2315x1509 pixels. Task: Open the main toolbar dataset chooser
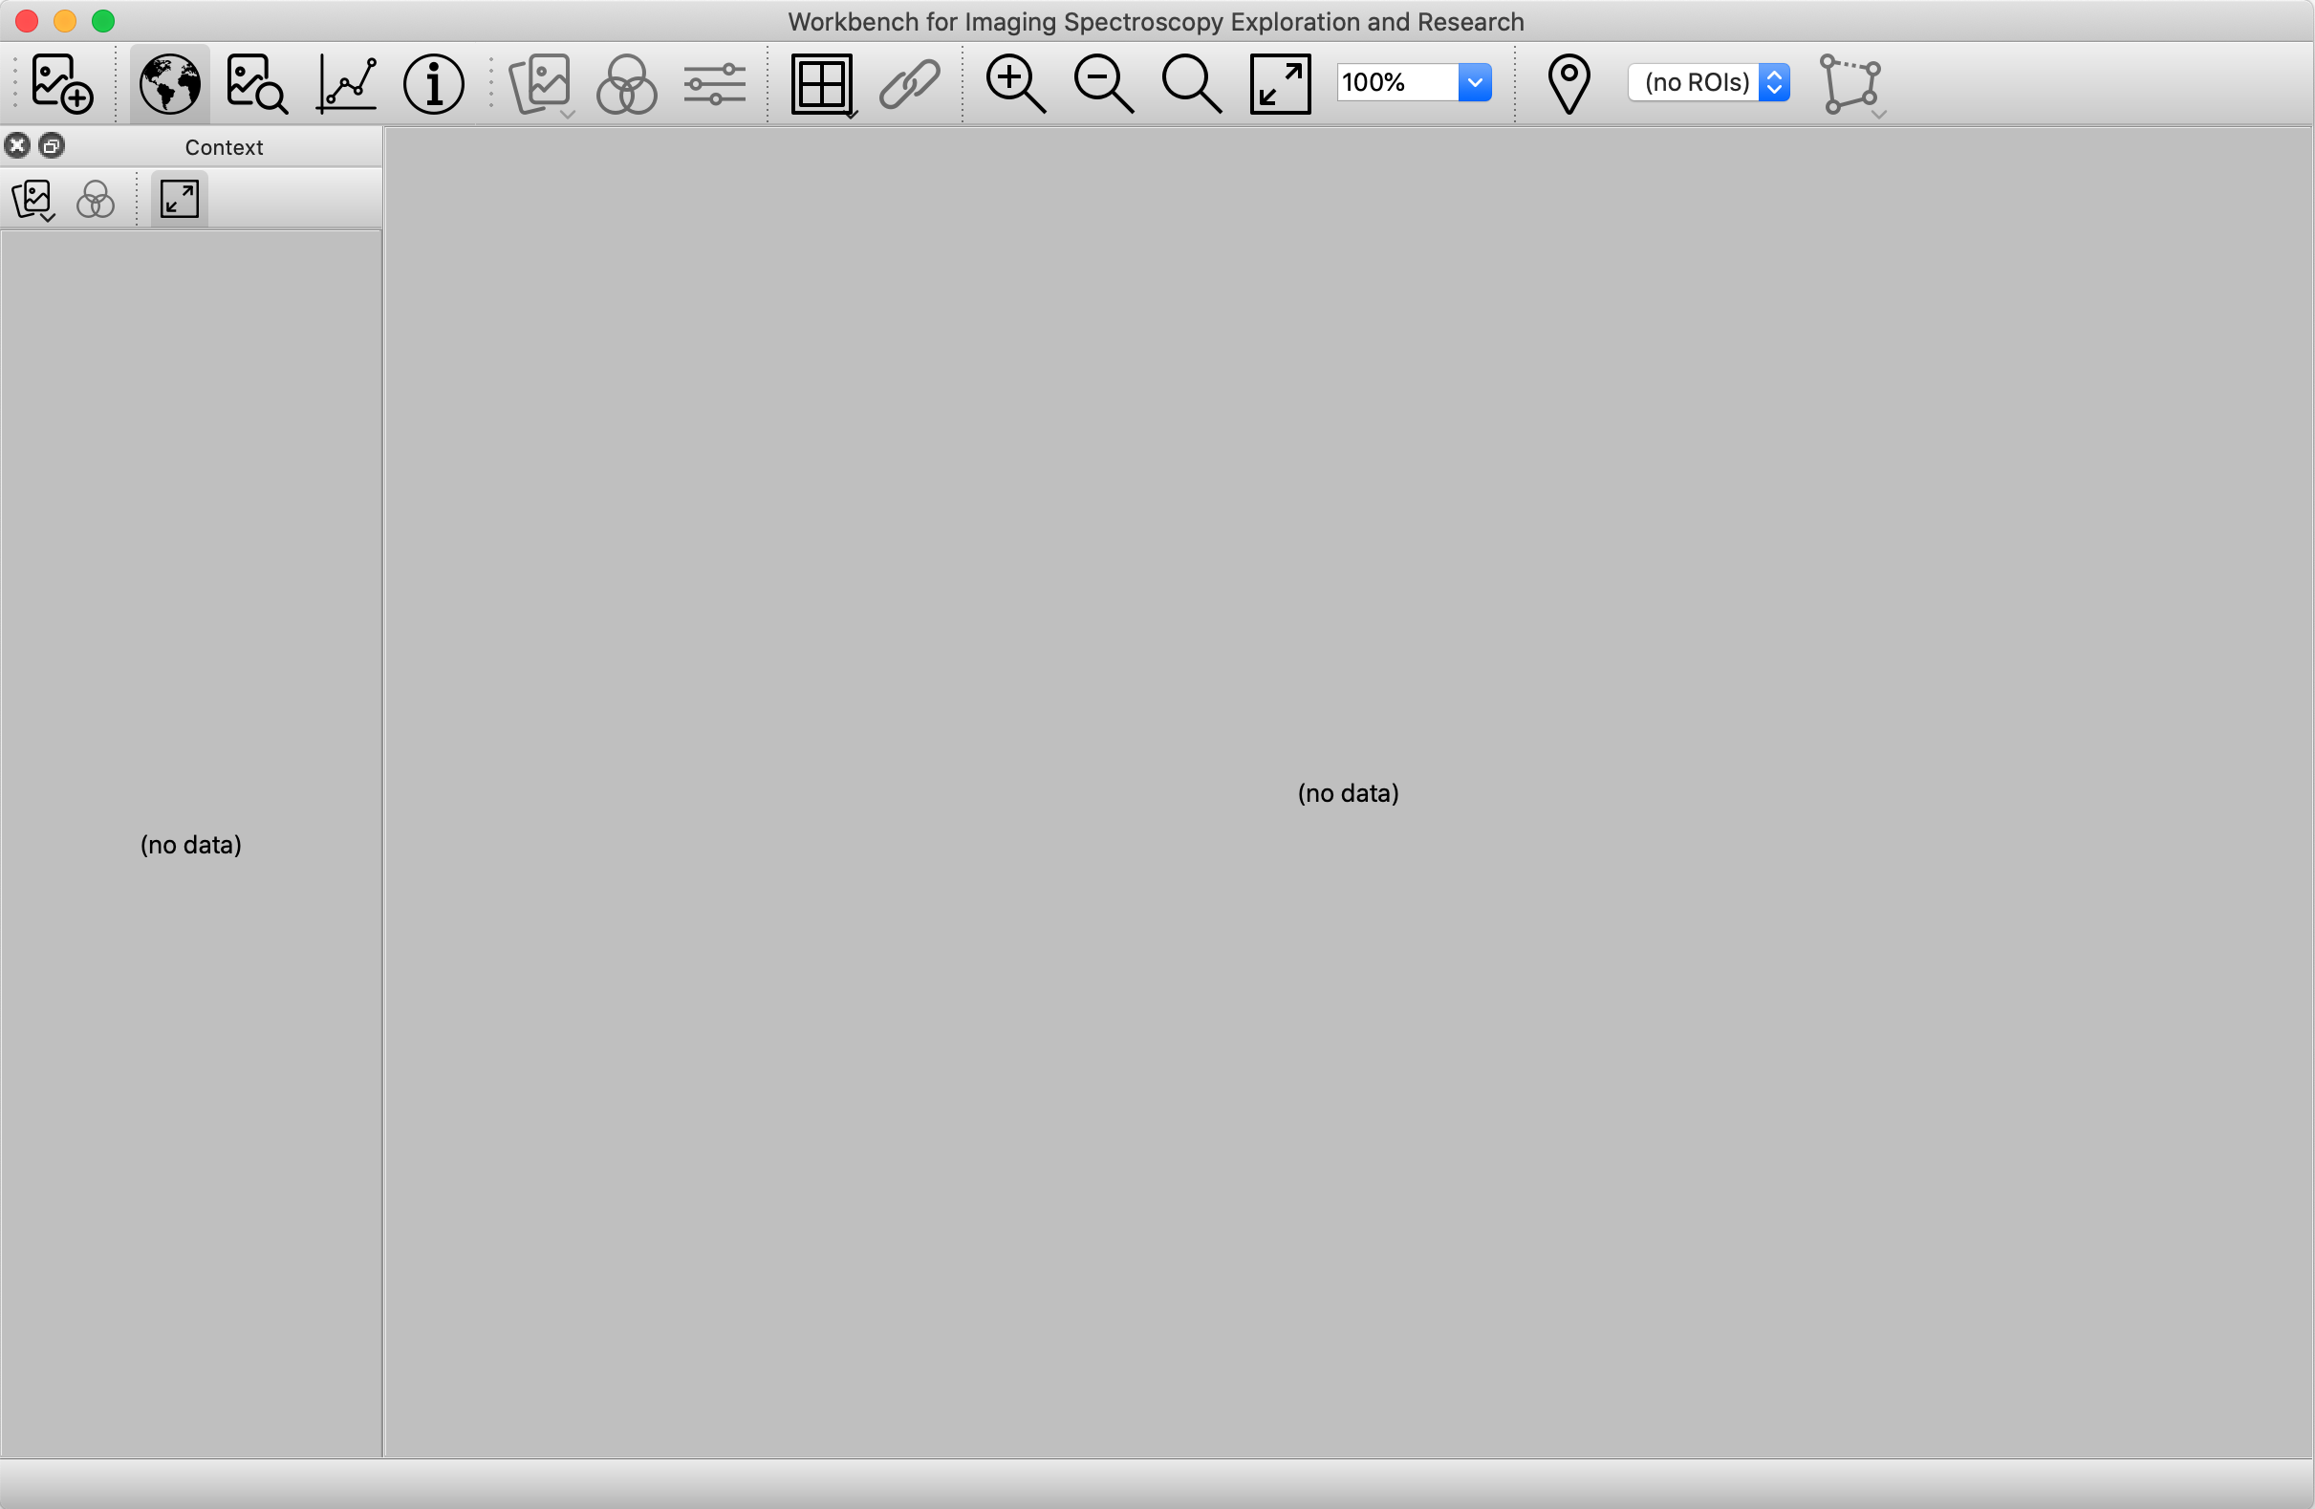coord(541,82)
